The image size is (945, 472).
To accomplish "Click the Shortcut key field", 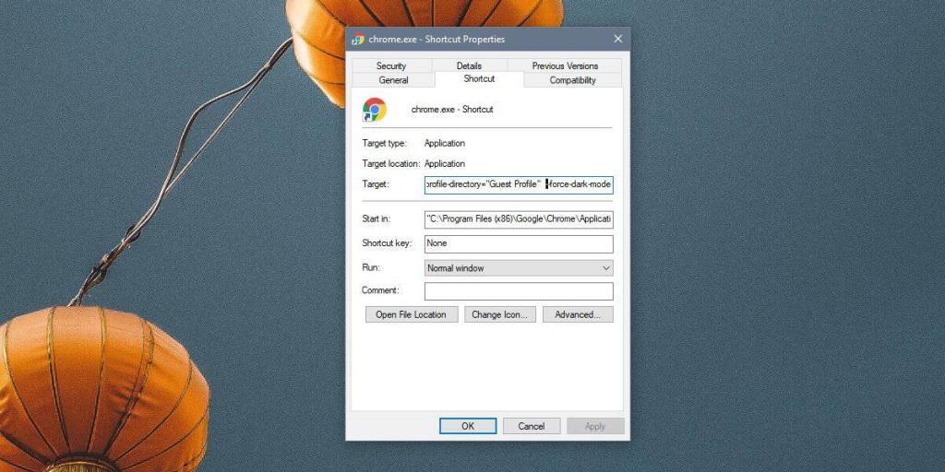I will pyautogui.click(x=518, y=244).
